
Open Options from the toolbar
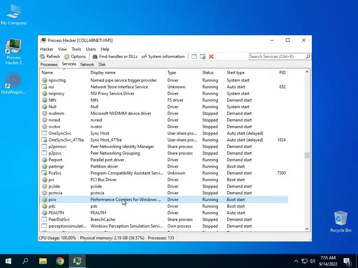75,57
